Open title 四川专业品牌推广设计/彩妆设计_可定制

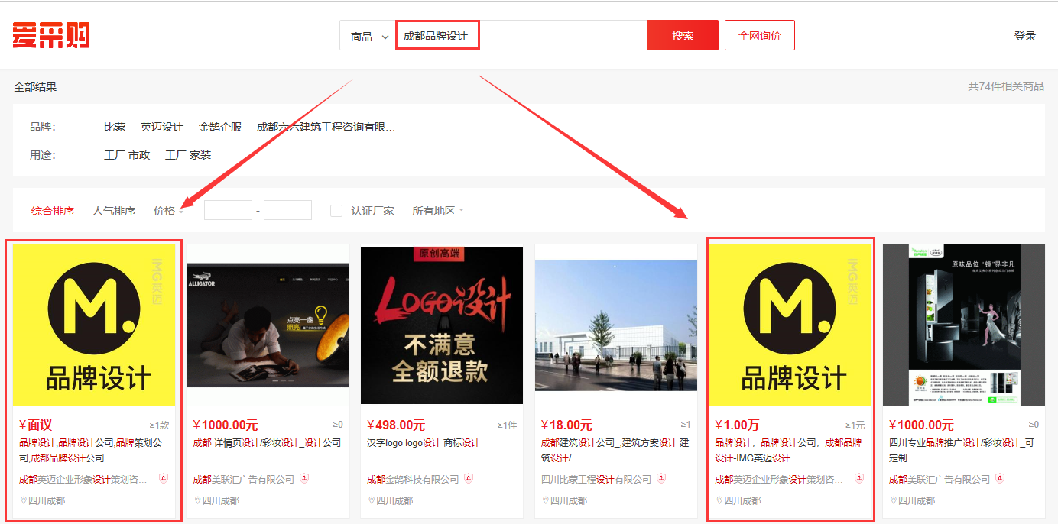coord(962,451)
